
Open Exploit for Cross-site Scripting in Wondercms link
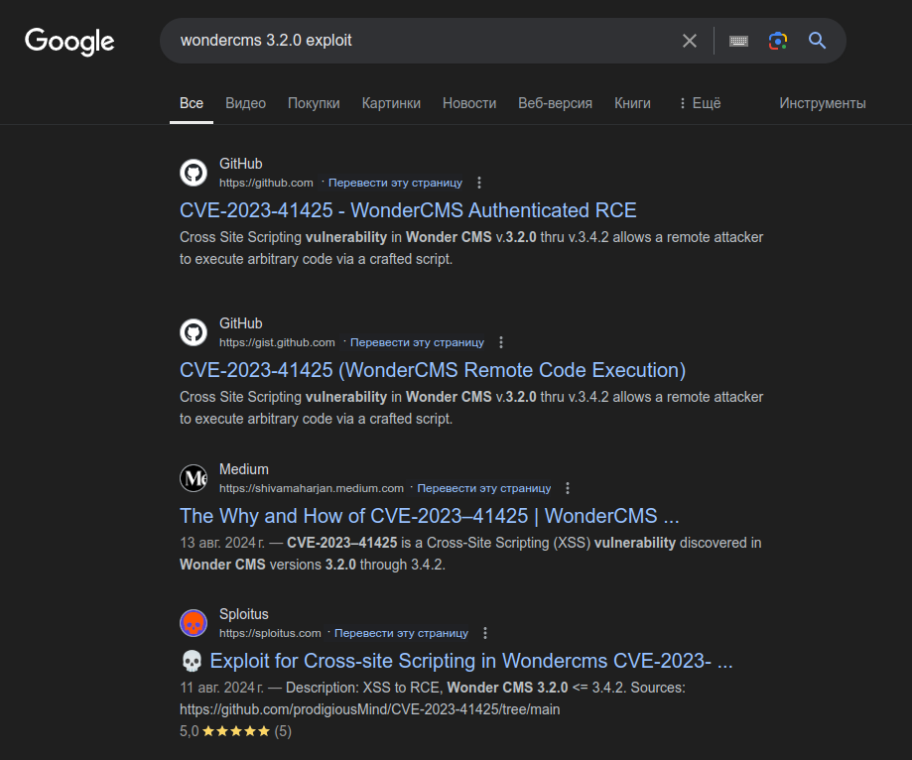pyautogui.click(x=456, y=661)
